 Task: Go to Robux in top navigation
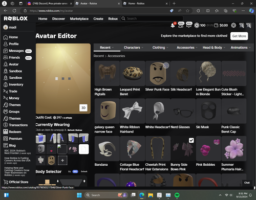[113, 18]
